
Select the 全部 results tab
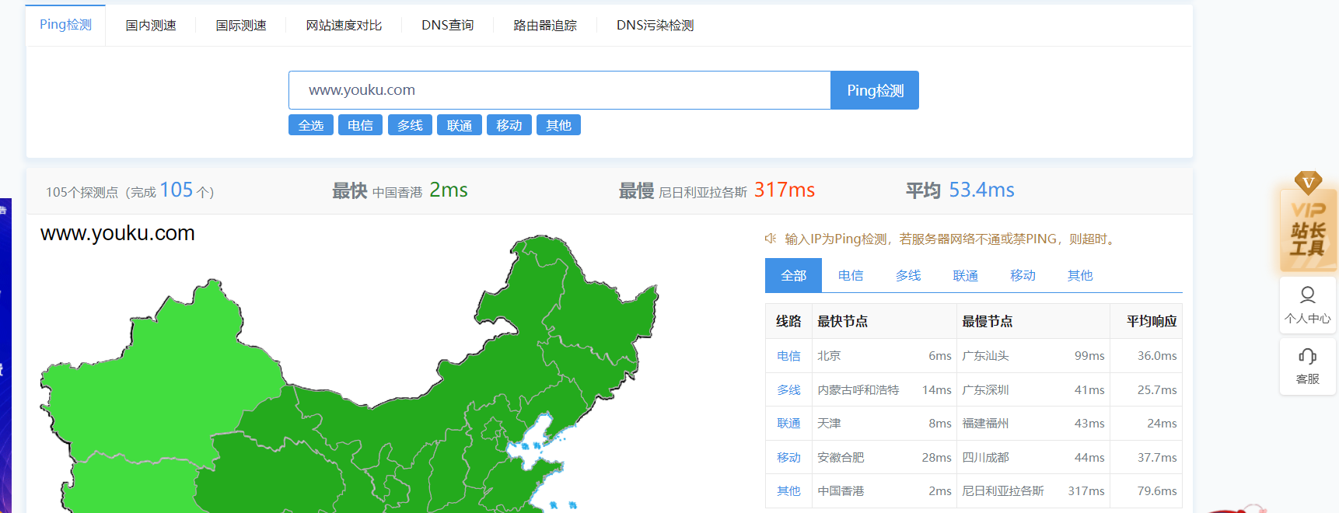793,275
